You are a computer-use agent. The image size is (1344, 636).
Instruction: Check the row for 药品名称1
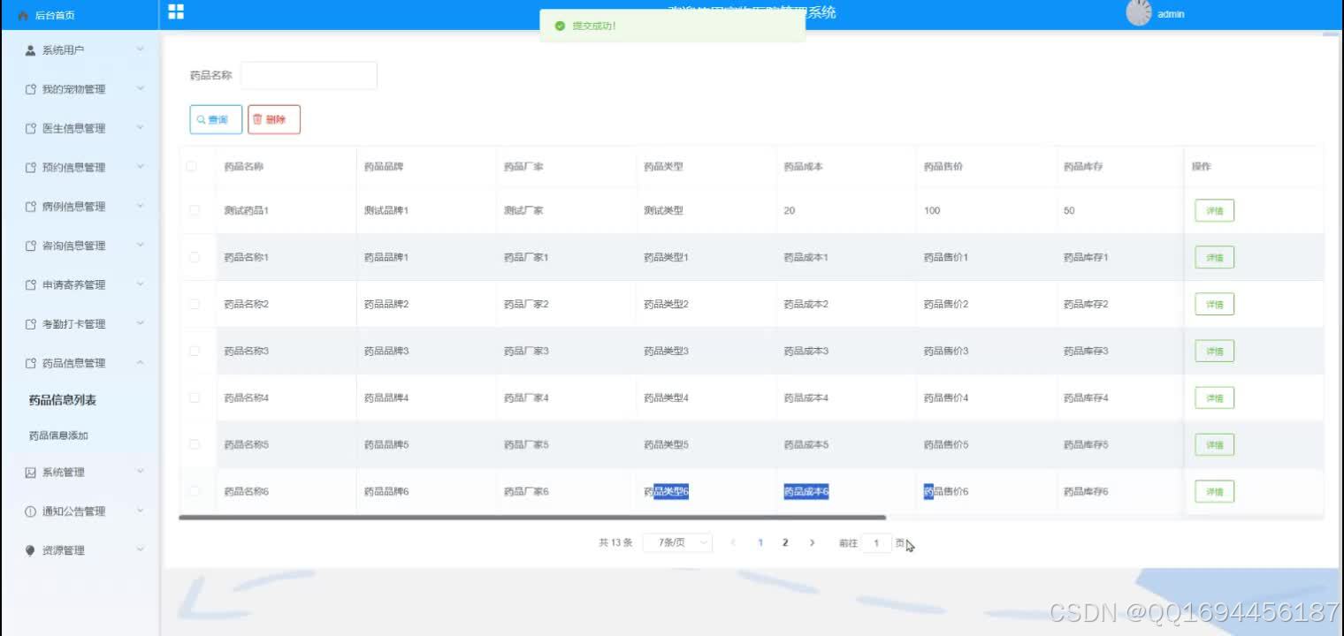coord(195,257)
